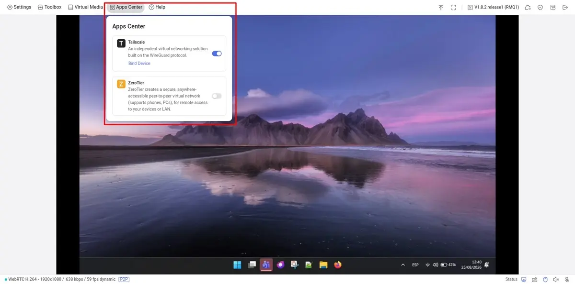Click the shield check security icon
The width and height of the screenshot is (575, 284).
coord(540,8)
